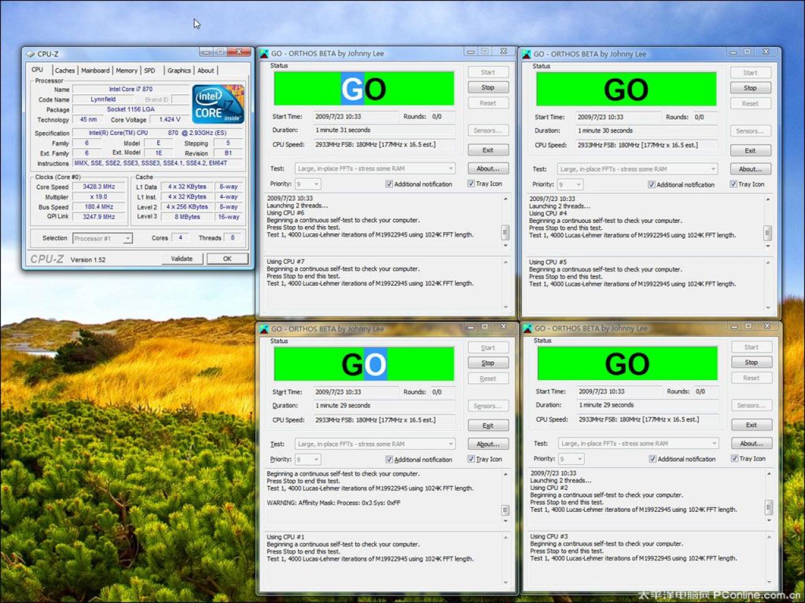Toggle Tray Icon in ORTHOS window with CPU #4
Image resolution: width=805 pixels, height=603 pixels.
[733, 184]
